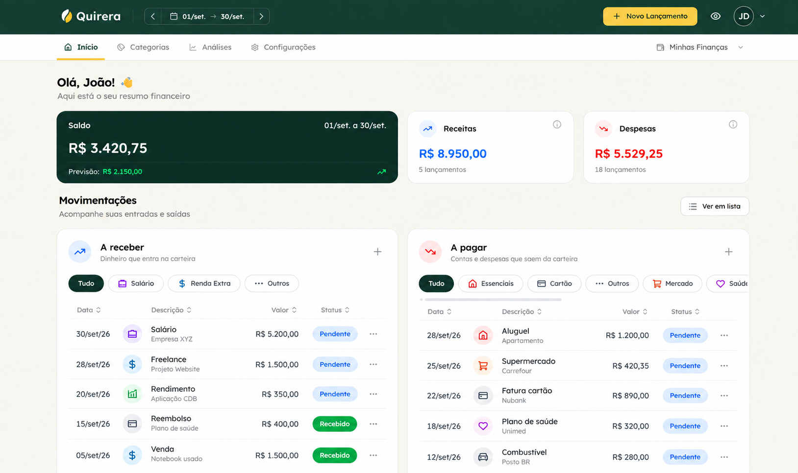The image size is (798, 473).
Task: Expand the user menu chevron beside JD
Action: (x=762, y=16)
